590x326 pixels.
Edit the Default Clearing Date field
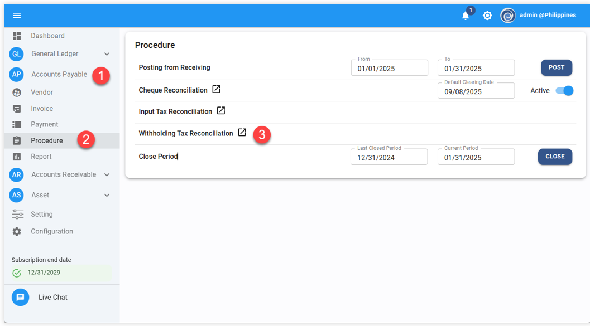click(476, 92)
